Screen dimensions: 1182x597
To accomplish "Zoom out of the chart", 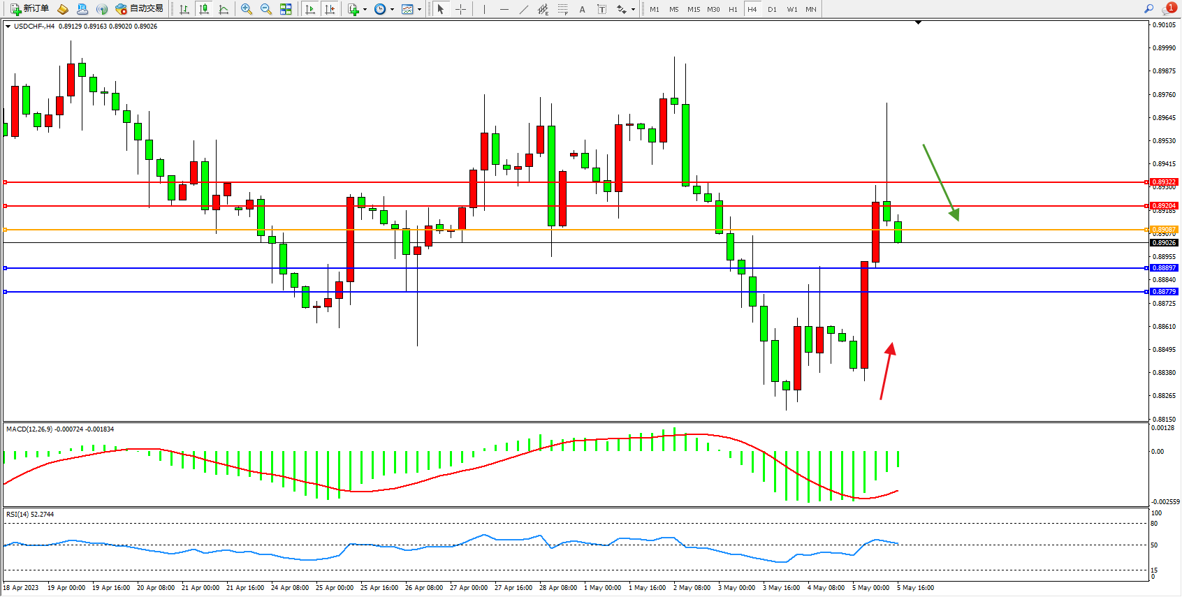I will [x=266, y=9].
